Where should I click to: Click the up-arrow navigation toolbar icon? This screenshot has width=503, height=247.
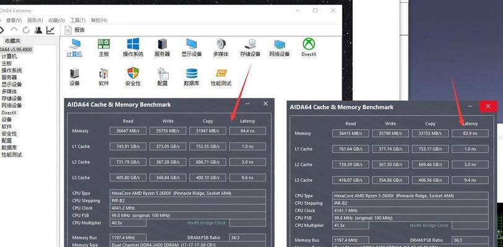(x=14, y=30)
